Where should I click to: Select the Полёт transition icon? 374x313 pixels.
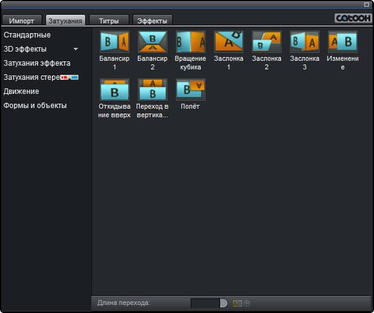(x=190, y=90)
